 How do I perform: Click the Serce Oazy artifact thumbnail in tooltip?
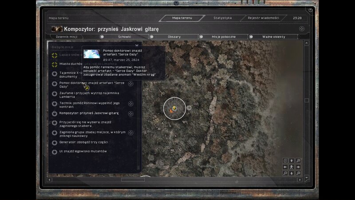[x=92, y=54]
